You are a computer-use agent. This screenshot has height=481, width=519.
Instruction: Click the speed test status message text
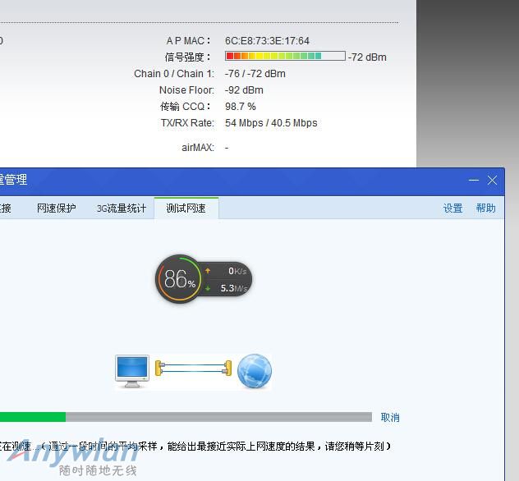[195, 447]
